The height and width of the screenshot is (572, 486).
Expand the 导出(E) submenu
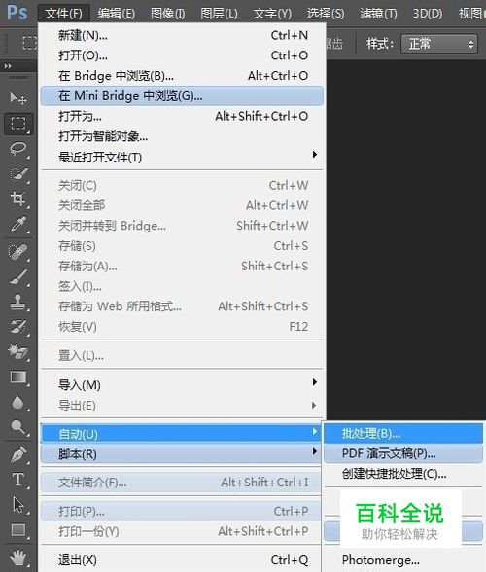click(182, 405)
